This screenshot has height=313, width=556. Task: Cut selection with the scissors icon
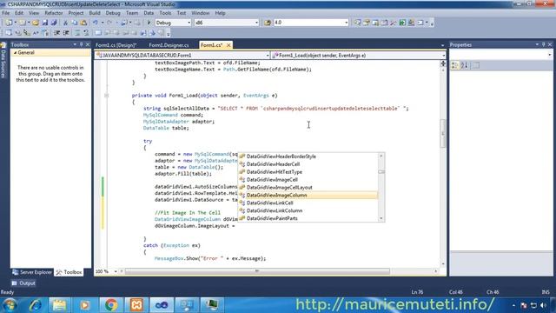65,23
